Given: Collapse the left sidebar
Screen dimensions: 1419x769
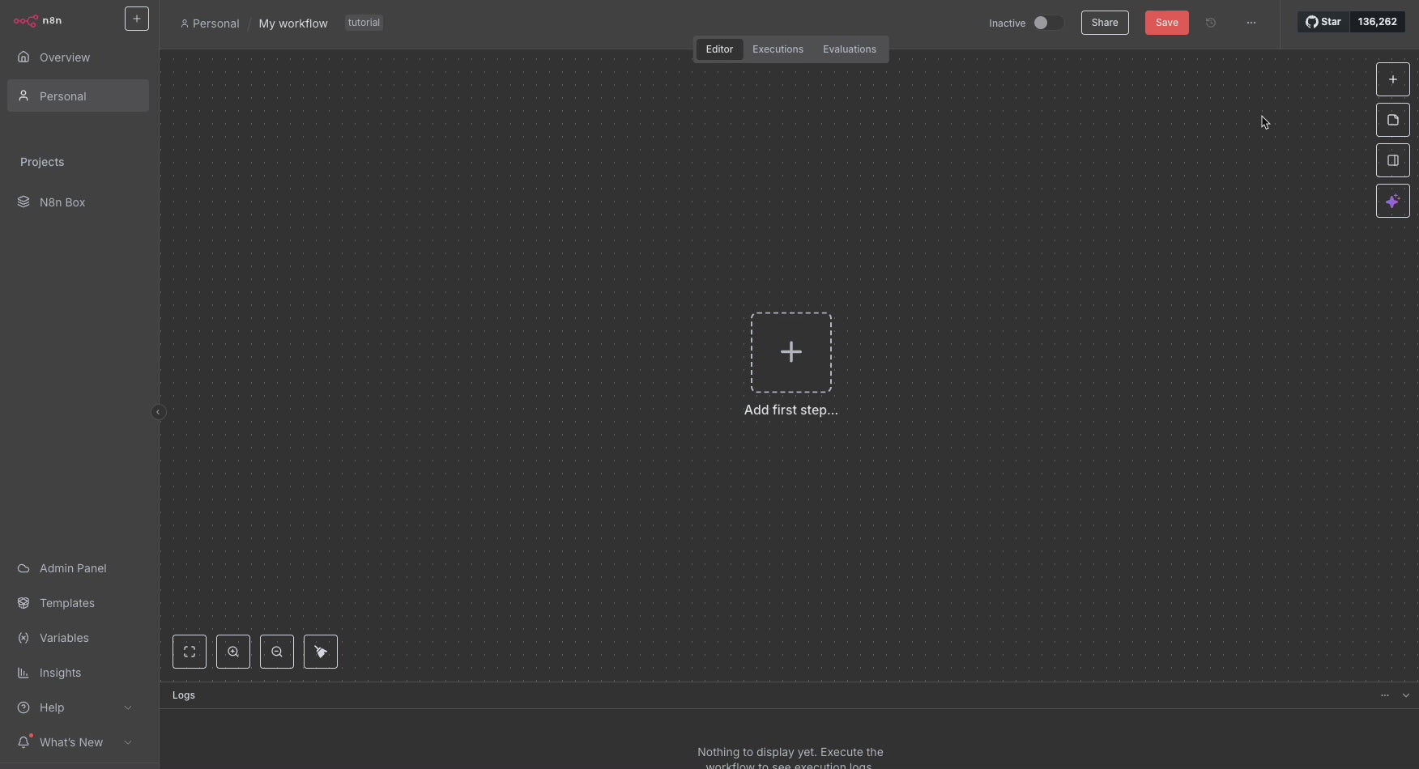Looking at the screenshot, I should 158,412.
